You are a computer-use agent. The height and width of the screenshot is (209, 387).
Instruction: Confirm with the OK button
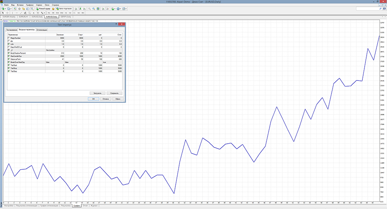coord(94,99)
